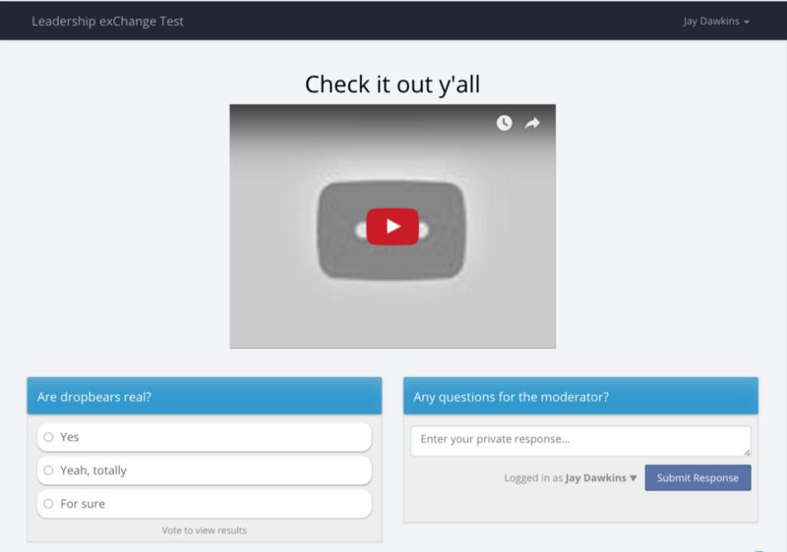
Task: Click the Watch Later clock icon on video
Action: [504, 123]
